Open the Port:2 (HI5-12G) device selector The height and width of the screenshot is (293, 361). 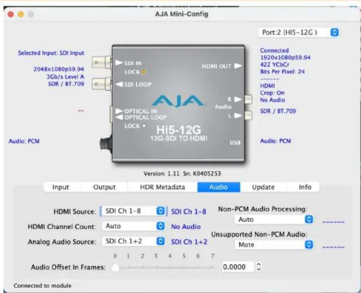coord(298,32)
